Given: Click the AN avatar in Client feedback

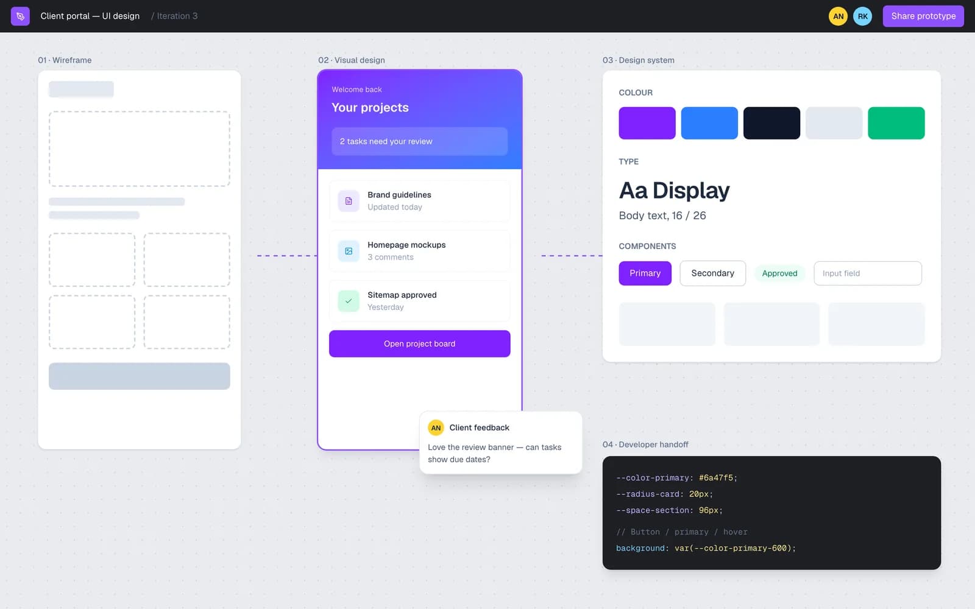Looking at the screenshot, I should [436, 428].
